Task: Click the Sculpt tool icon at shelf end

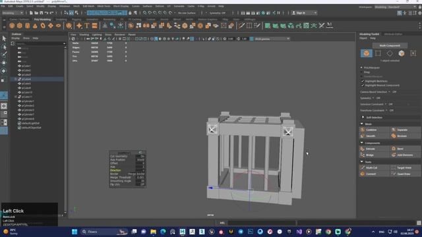Action: (330, 26)
